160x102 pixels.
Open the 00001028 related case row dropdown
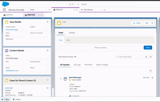[x=48, y=88]
